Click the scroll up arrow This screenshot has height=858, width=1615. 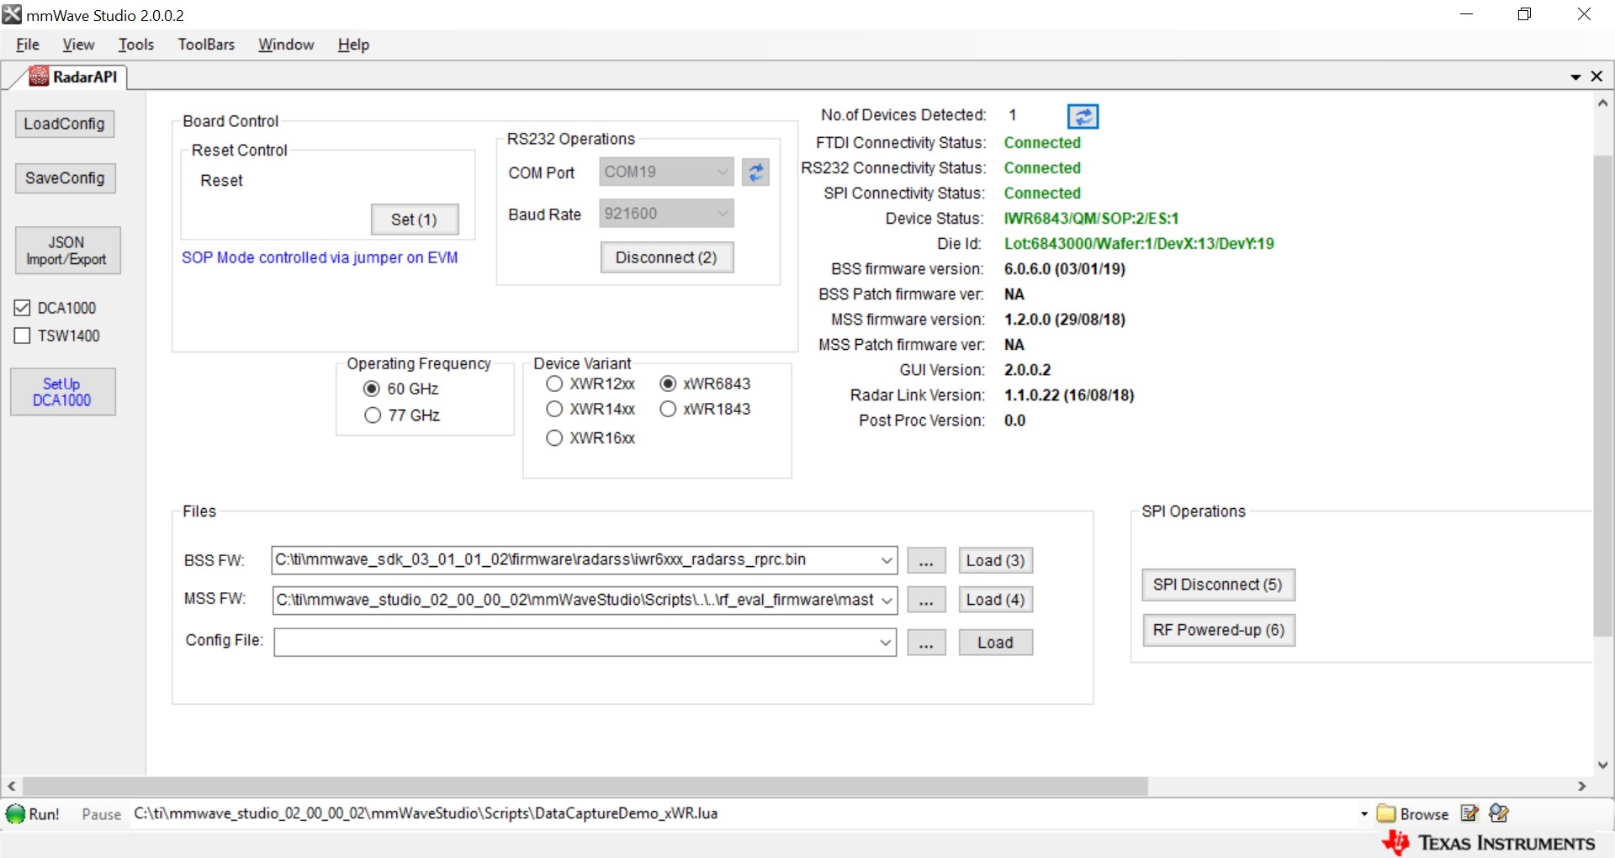coord(1603,103)
